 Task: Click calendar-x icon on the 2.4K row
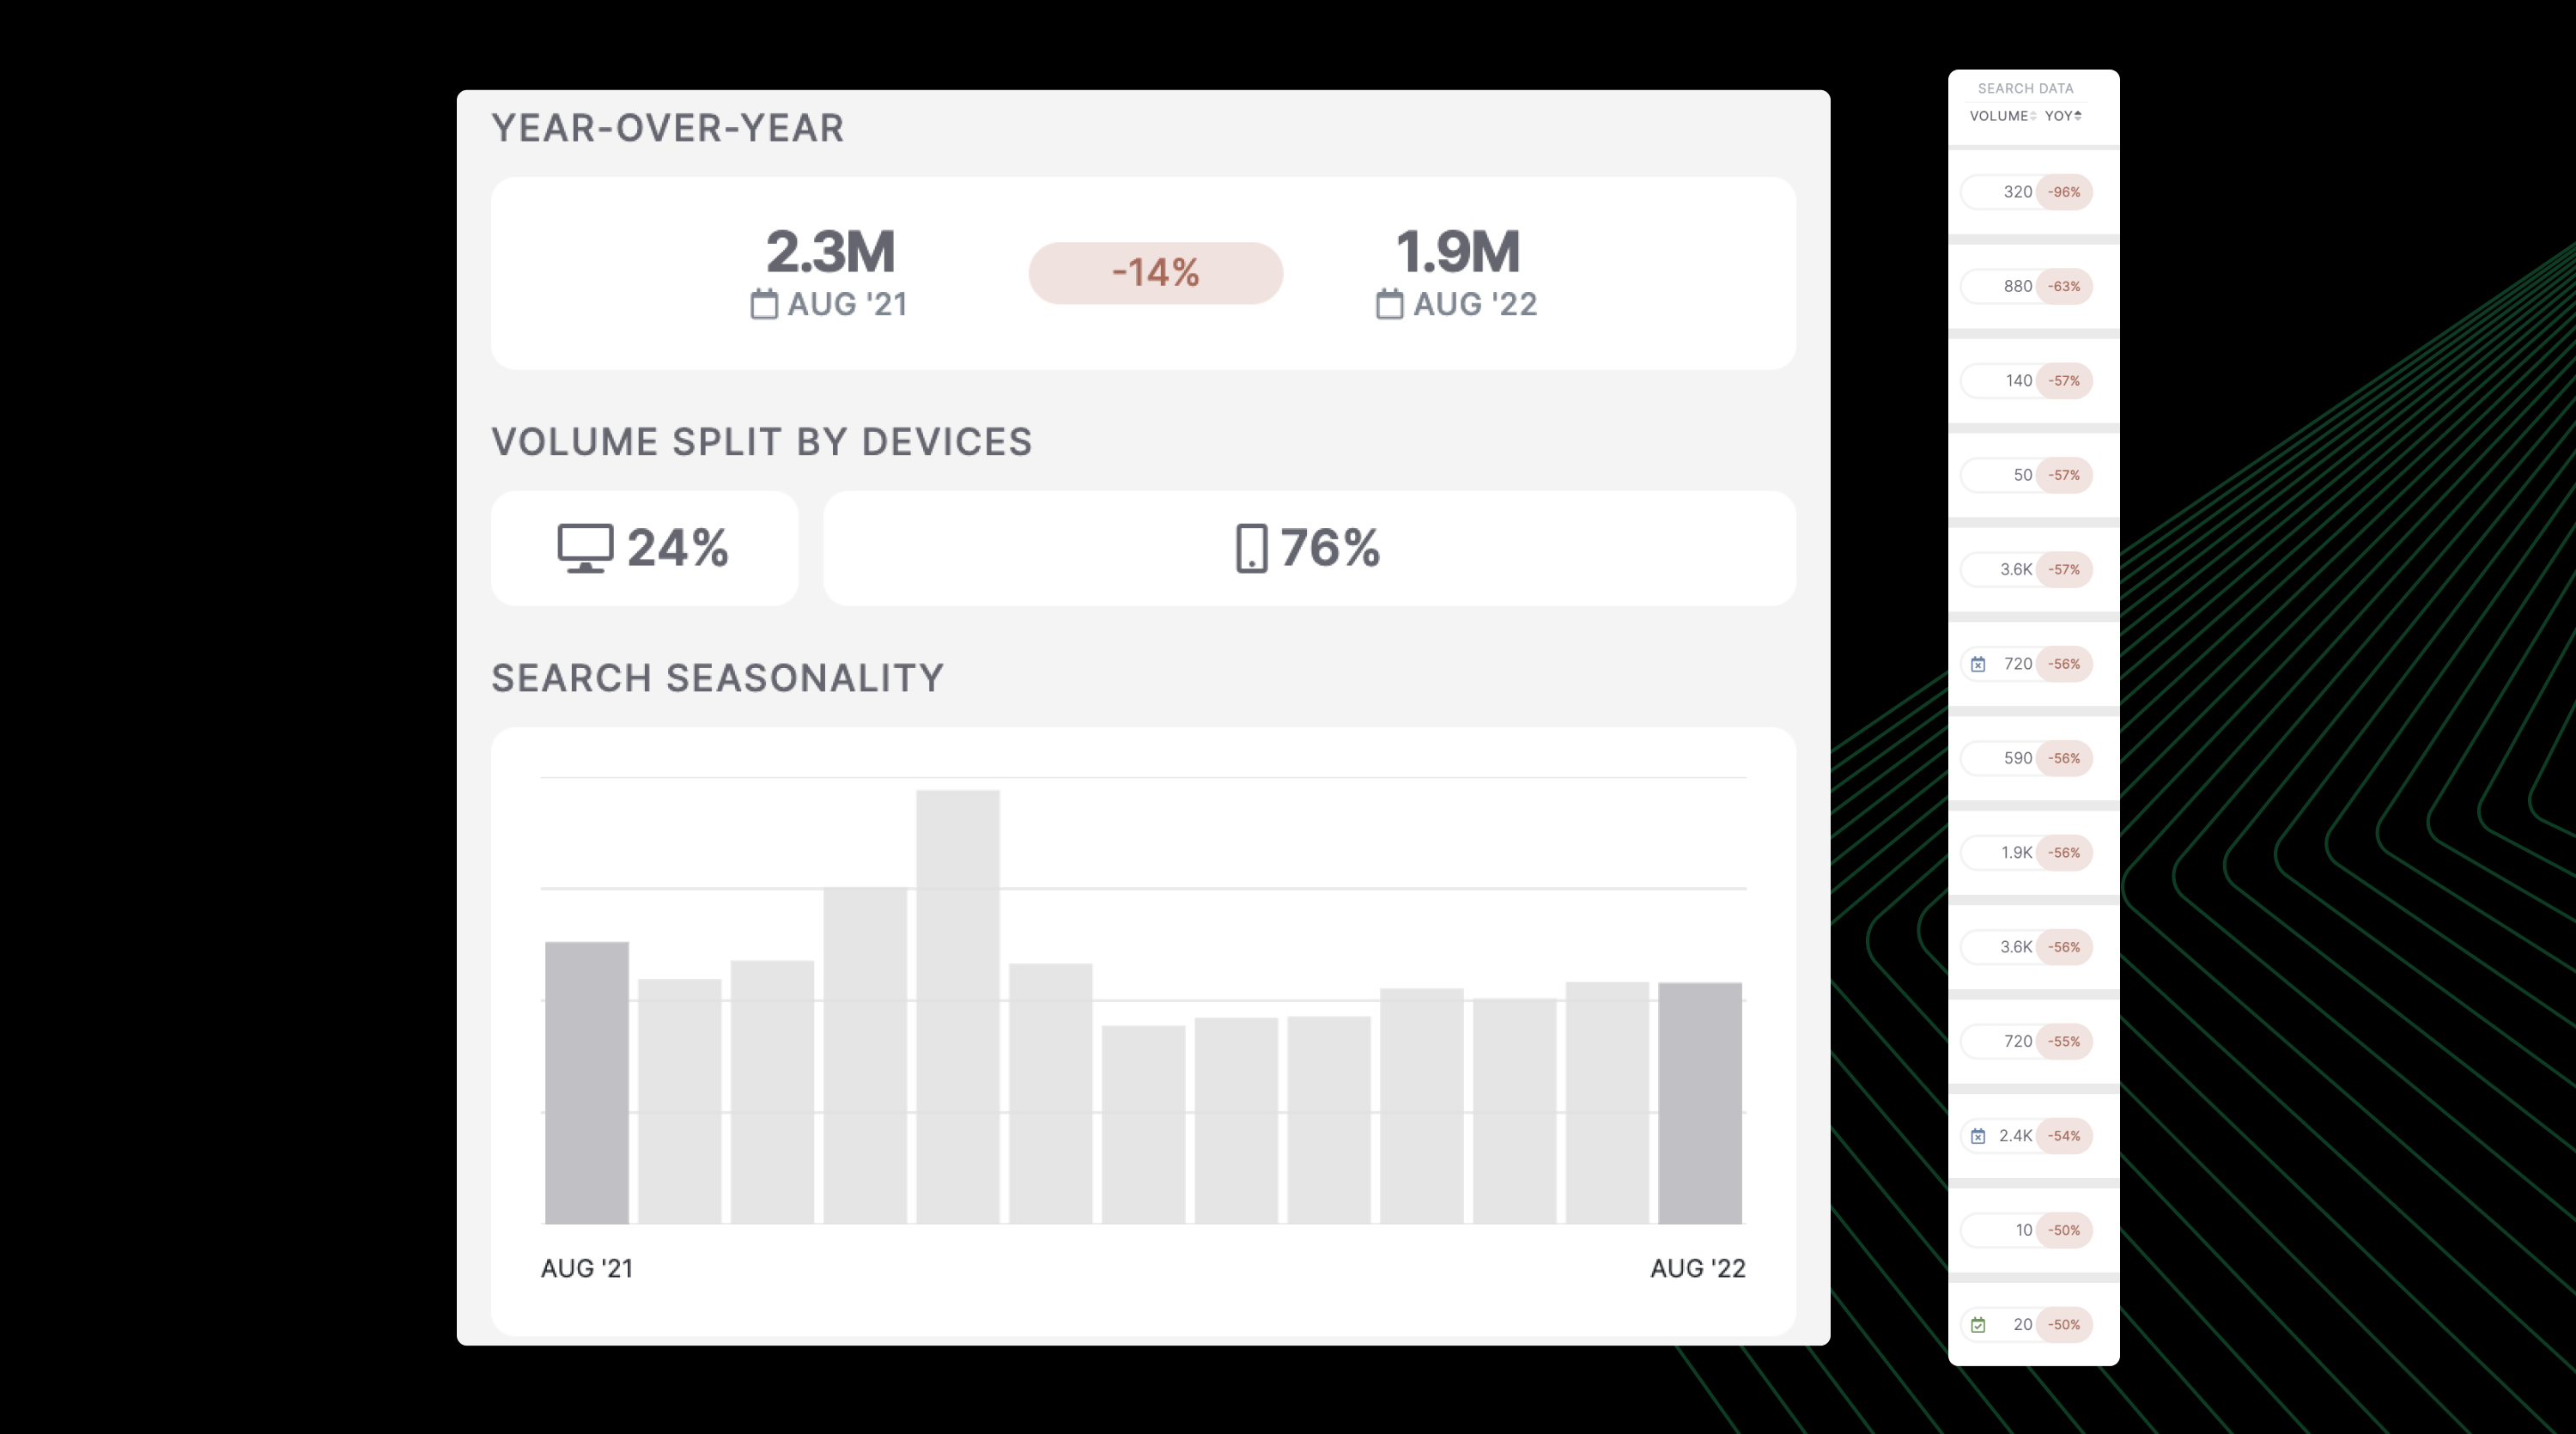(x=1978, y=1136)
